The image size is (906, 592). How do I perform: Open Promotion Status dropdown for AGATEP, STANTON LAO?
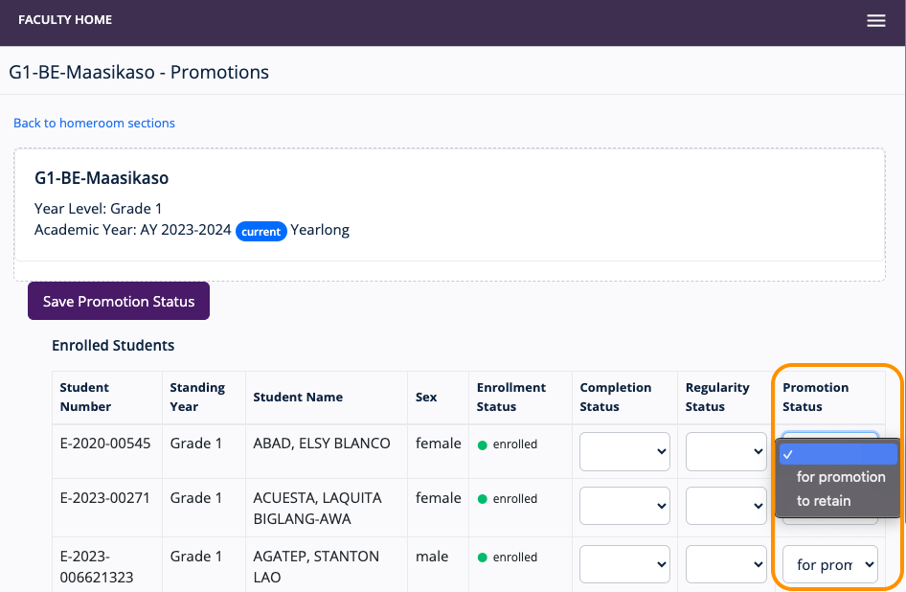(829, 564)
